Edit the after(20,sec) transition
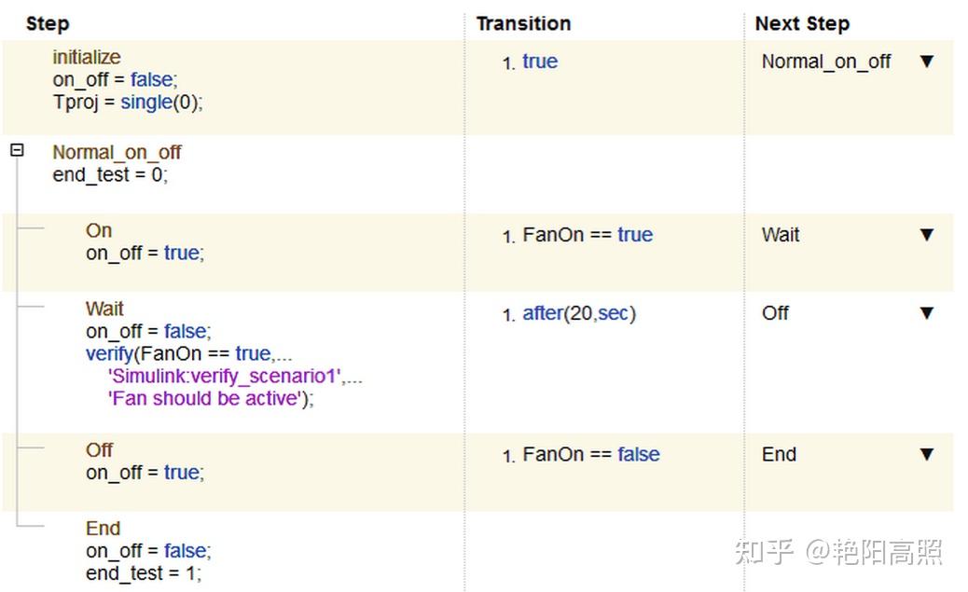The height and width of the screenshot is (592, 968). (579, 313)
